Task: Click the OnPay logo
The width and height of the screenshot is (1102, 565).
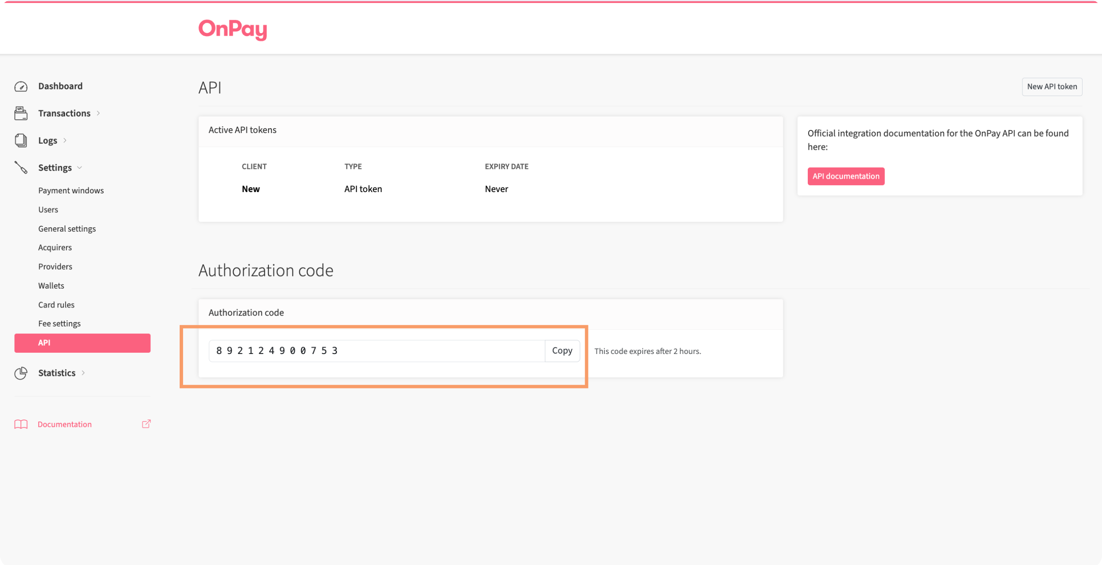Action: 232,30
